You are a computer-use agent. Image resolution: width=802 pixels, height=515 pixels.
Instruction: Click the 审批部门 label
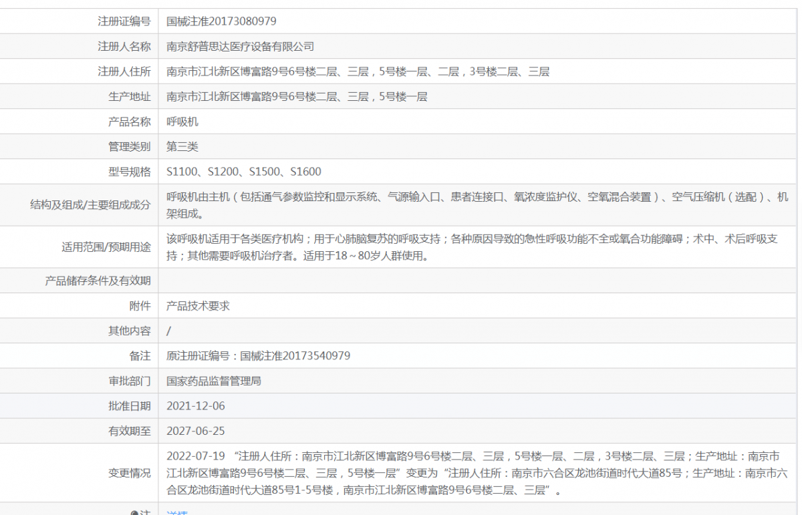pyautogui.click(x=130, y=381)
